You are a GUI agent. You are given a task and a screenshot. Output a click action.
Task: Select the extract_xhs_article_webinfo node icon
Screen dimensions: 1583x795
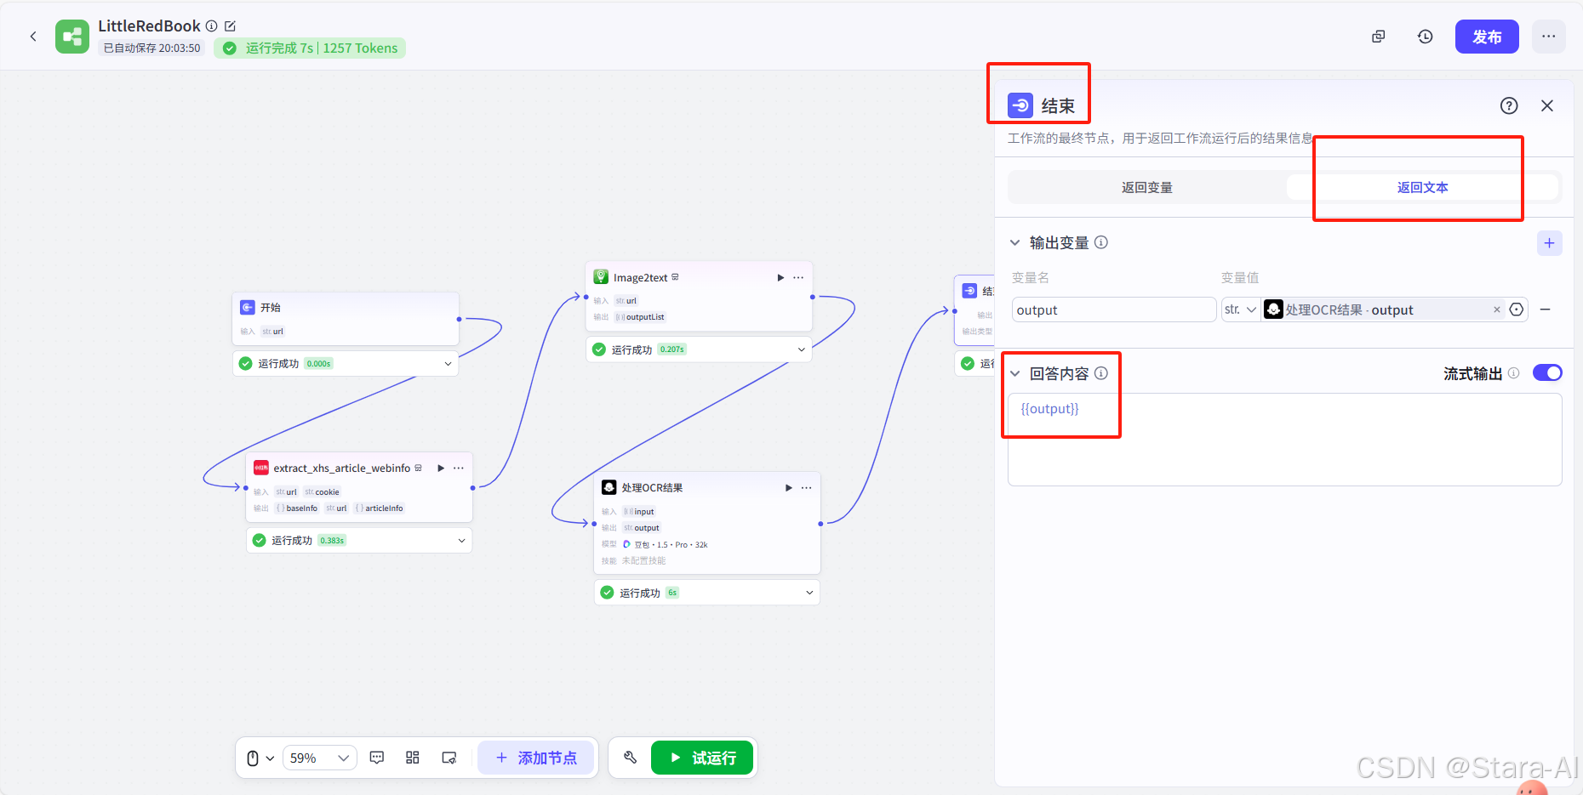click(x=261, y=468)
